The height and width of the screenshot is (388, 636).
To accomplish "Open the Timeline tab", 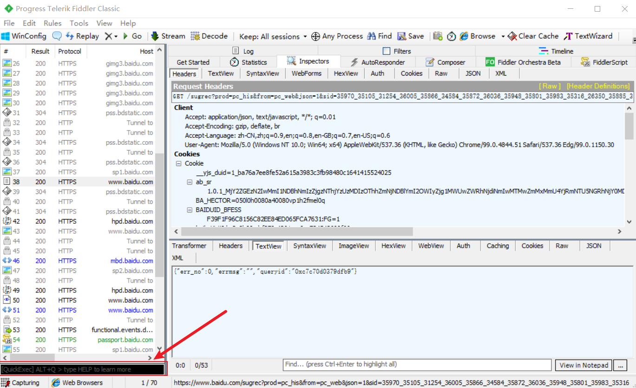I will tap(556, 51).
